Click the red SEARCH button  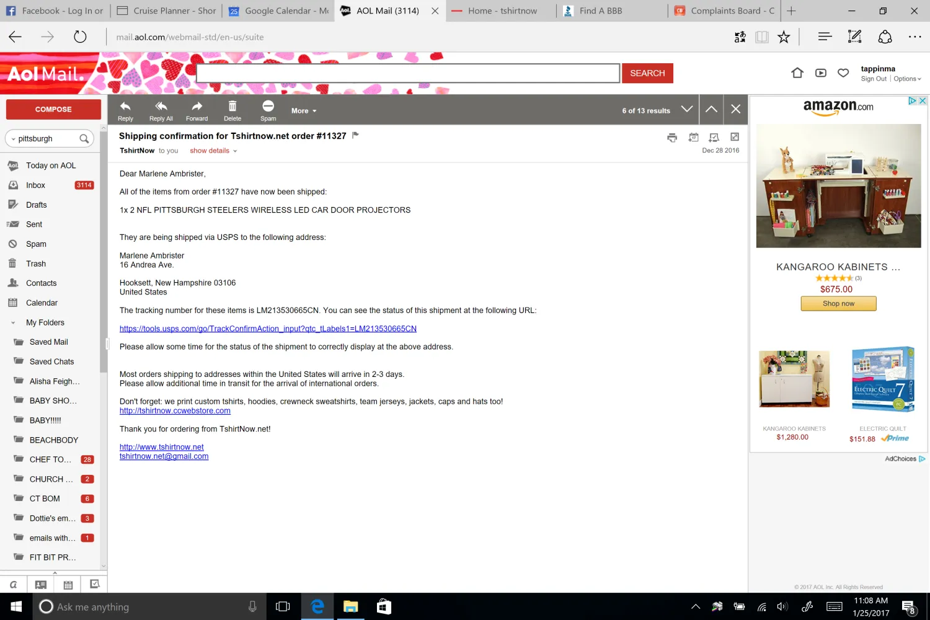pos(647,73)
